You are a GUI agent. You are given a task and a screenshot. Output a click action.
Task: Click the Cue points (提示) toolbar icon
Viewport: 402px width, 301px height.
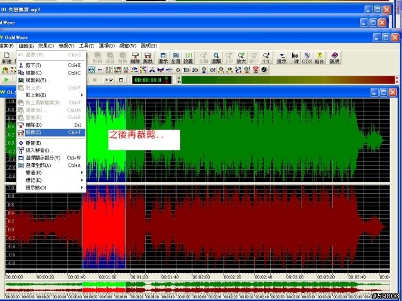(281, 58)
